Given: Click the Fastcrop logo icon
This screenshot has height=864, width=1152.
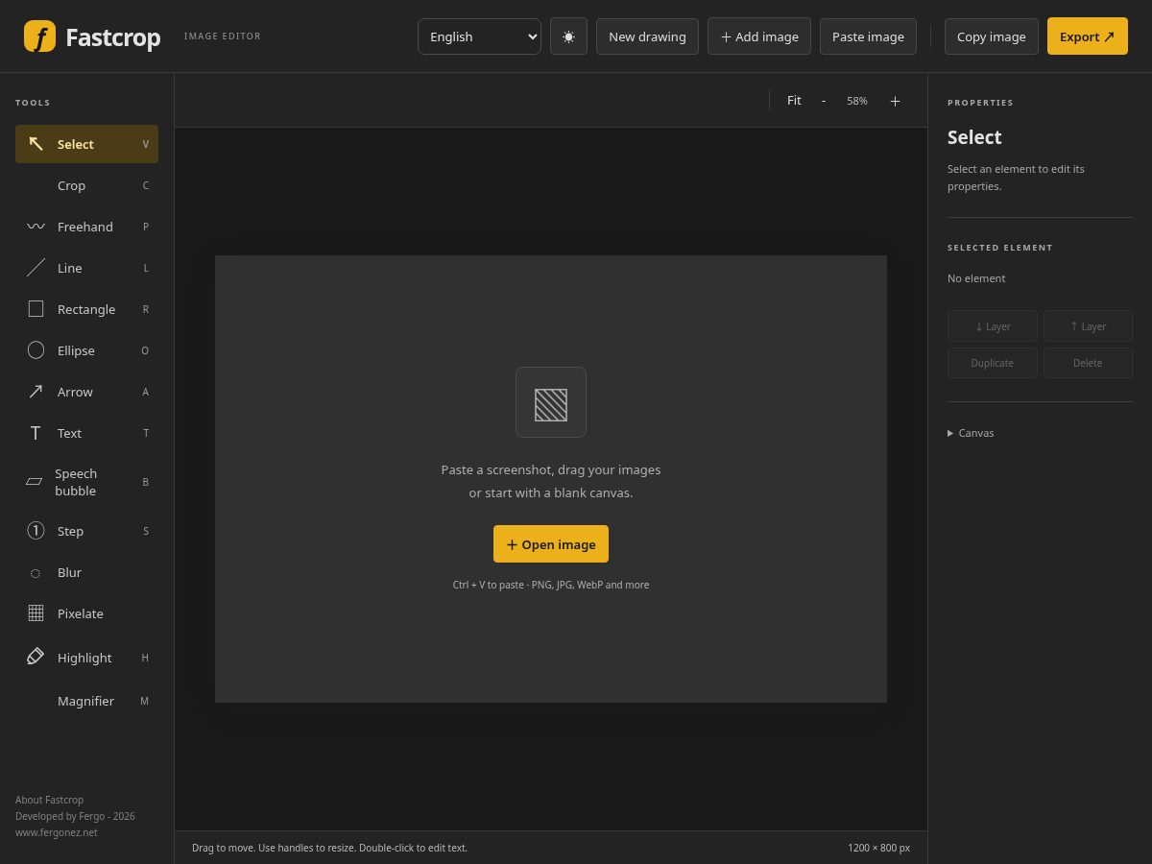Looking at the screenshot, I should coord(39,36).
